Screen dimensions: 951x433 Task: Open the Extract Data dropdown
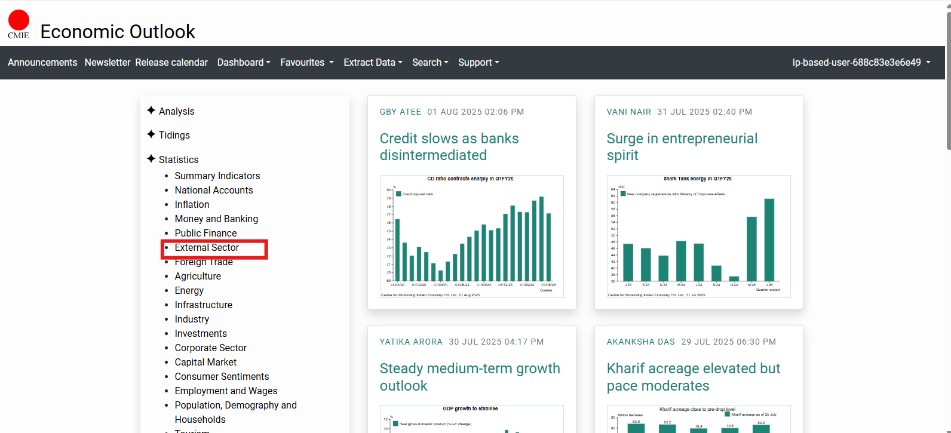[x=373, y=63]
